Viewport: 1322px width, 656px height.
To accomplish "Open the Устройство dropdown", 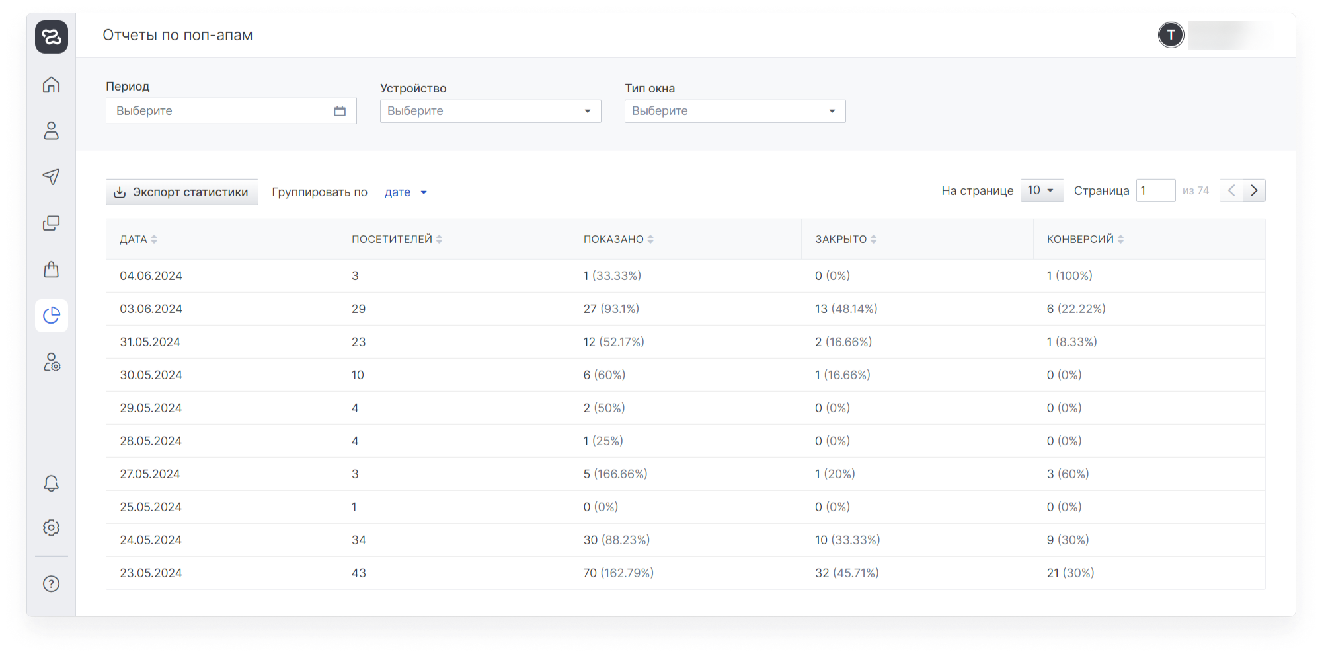I will pyautogui.click(x=490, y=111).
